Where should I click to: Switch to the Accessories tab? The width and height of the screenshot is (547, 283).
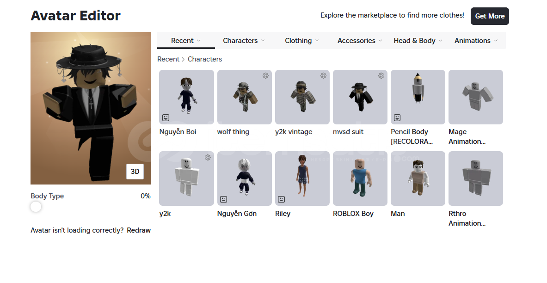(360, 41)
